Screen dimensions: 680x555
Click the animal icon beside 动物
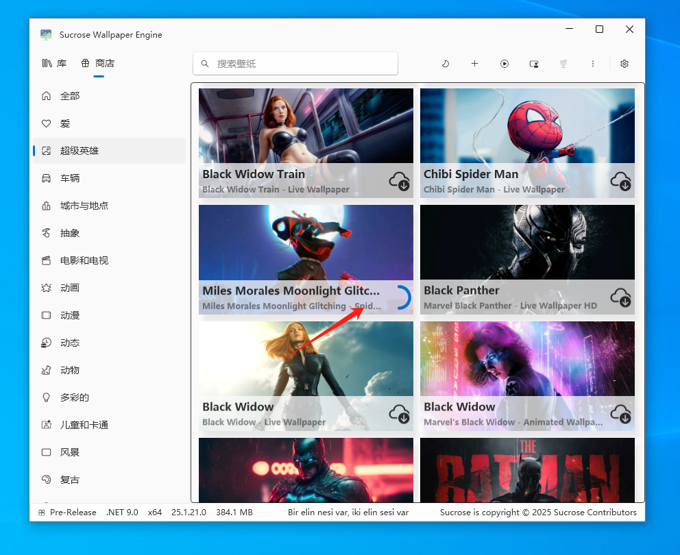47,370
